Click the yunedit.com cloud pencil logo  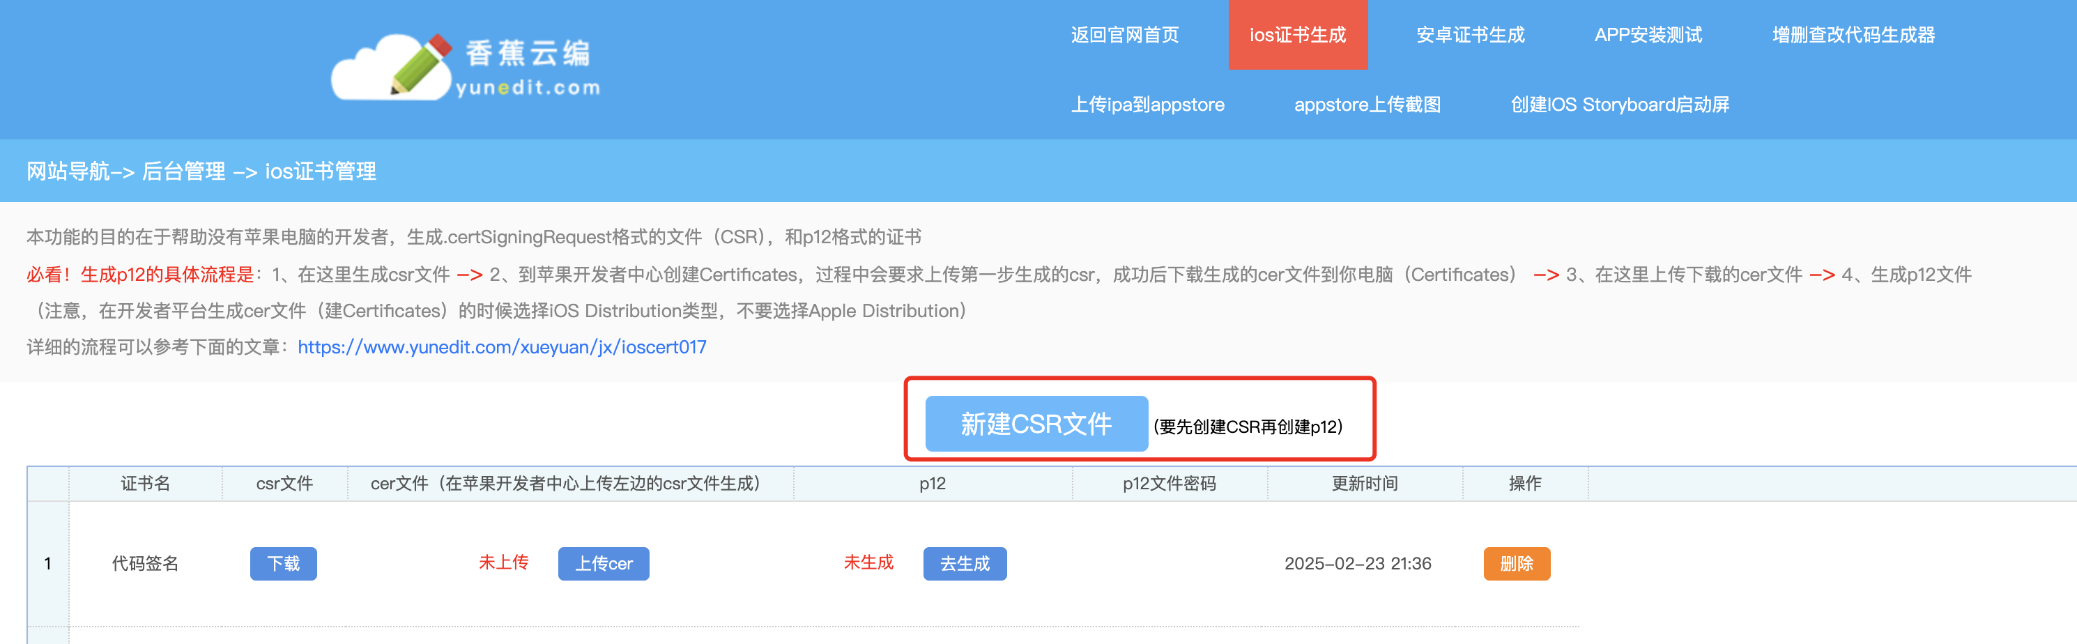pos(466,68)
